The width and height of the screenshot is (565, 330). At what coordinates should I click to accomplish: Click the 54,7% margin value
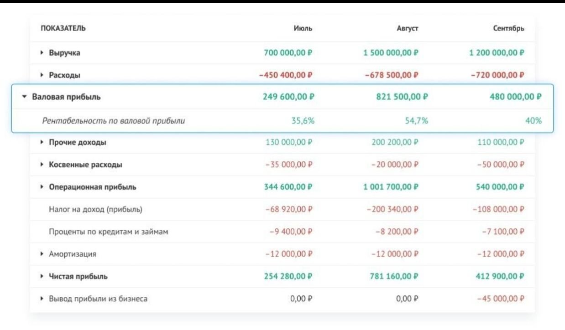pyautogui.click(x=416, y=121)
